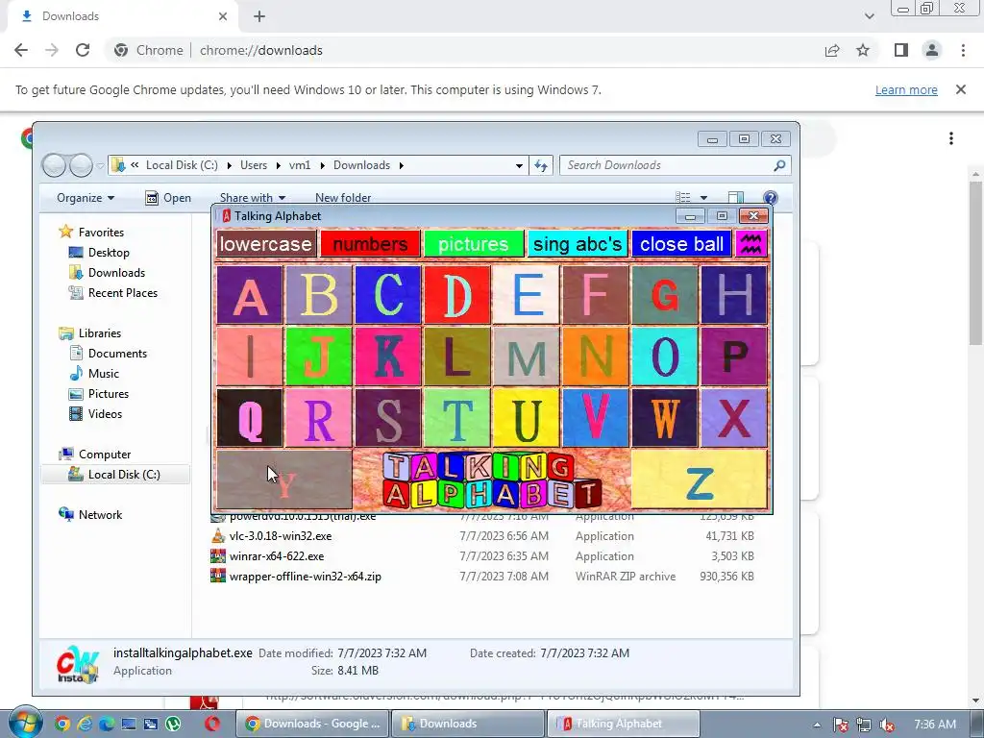Expand the address bar history dropdown
Screen dimensions: 984x738
point(519,165)
